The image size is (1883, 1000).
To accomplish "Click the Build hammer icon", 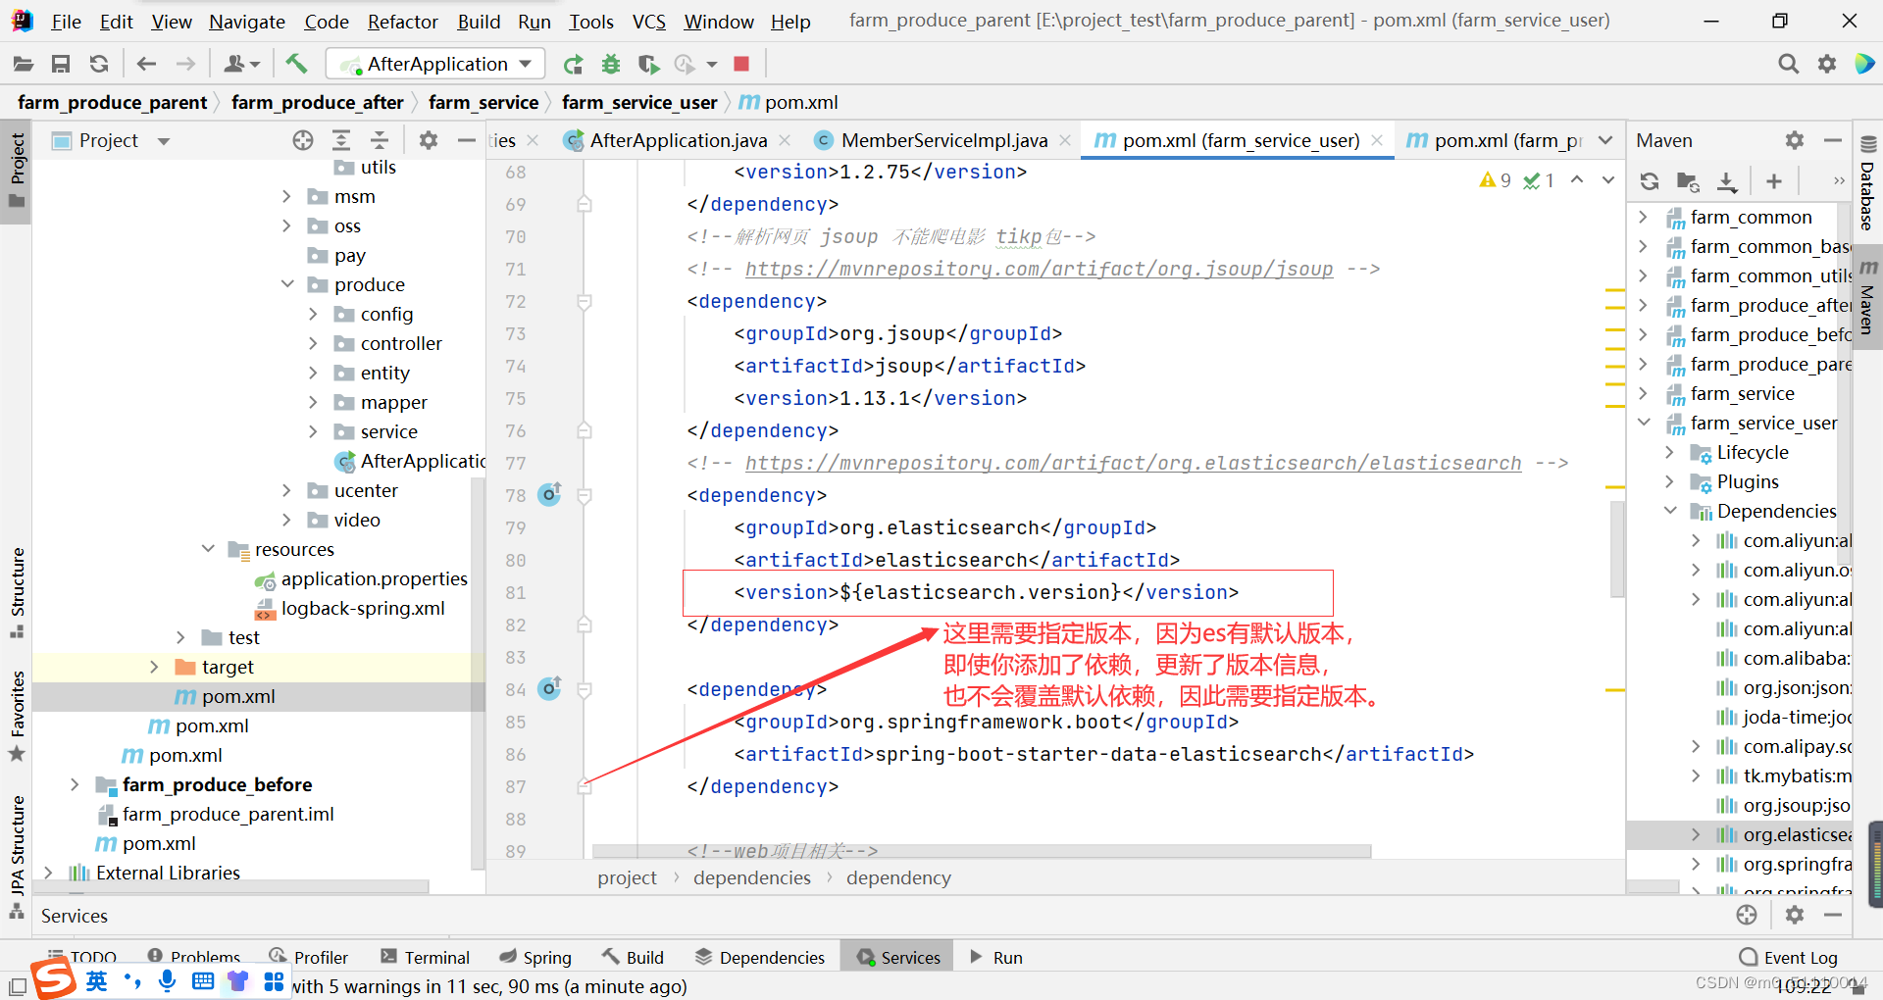I will tap(296, 64).
